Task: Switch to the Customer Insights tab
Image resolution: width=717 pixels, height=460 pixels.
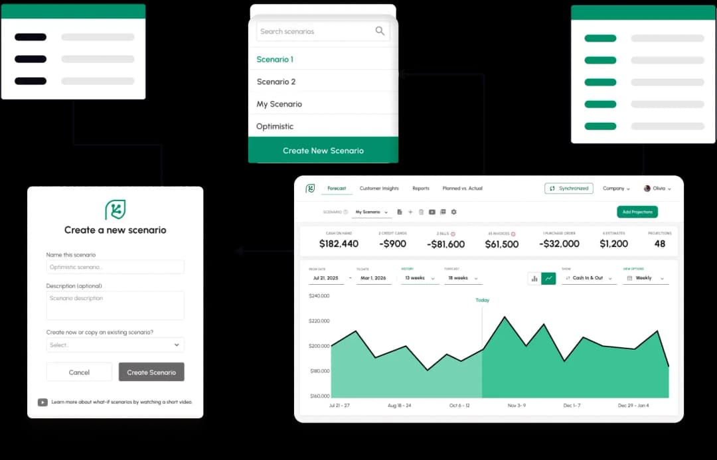Action: coord(379,189)
